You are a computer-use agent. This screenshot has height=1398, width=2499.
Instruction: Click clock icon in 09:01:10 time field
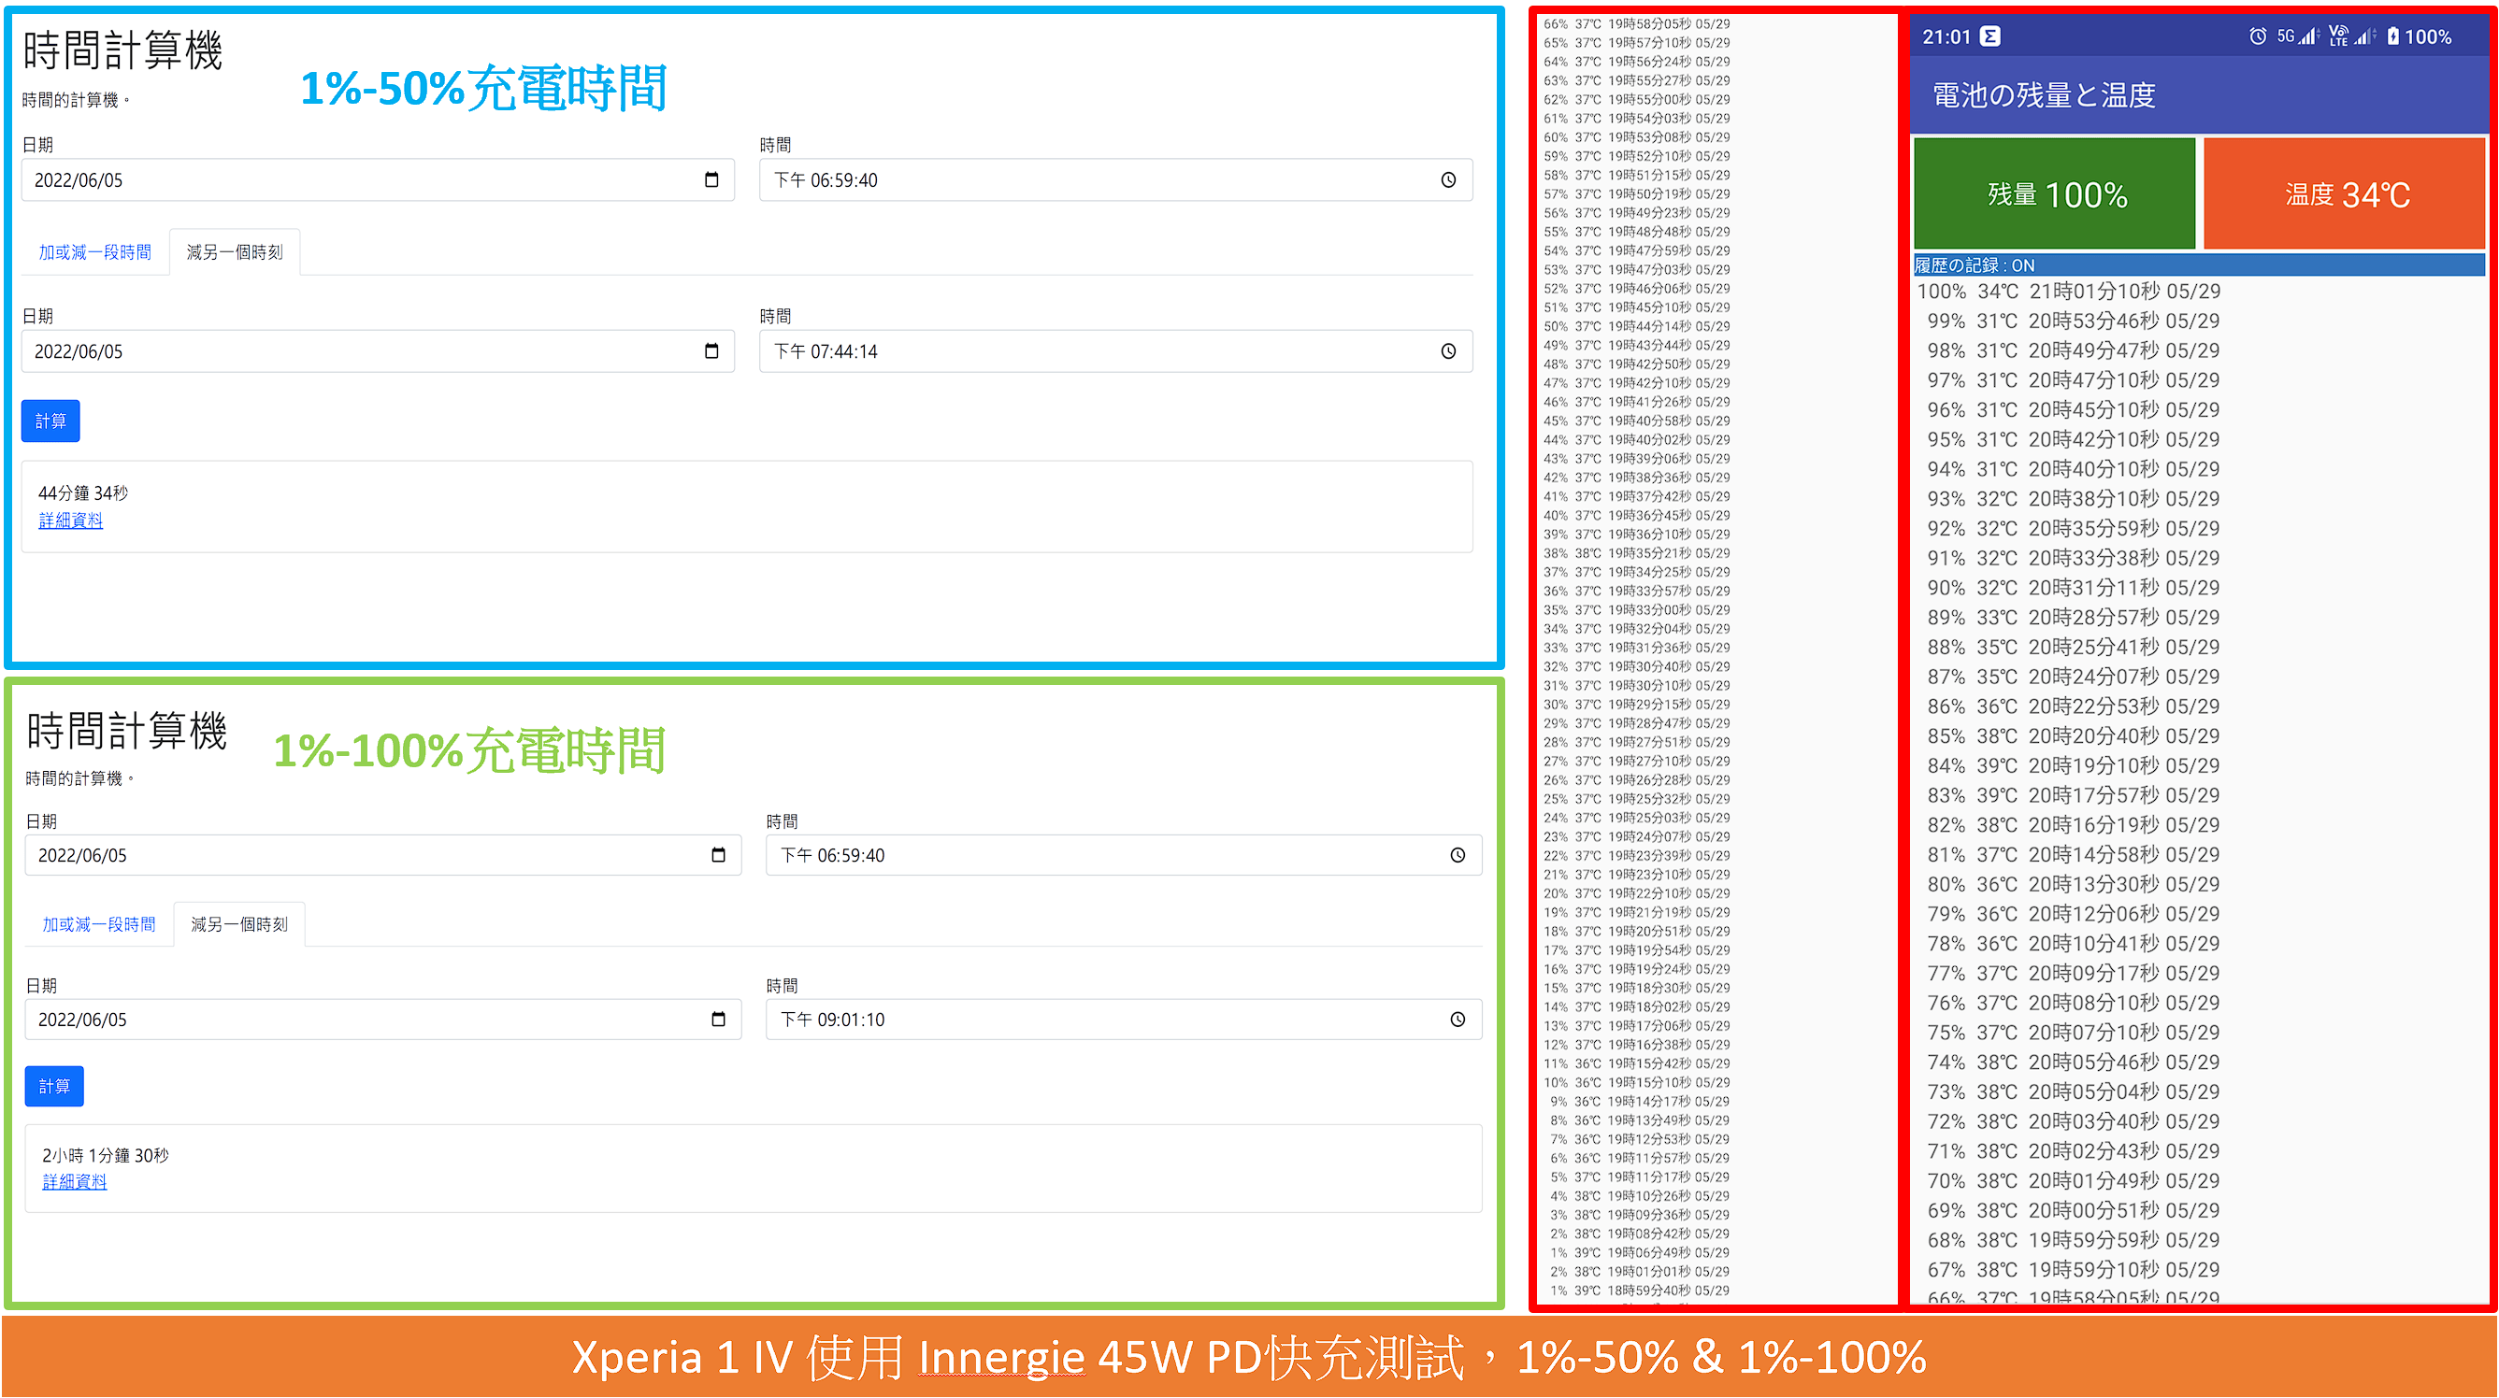click(x=1458, y=1020)
